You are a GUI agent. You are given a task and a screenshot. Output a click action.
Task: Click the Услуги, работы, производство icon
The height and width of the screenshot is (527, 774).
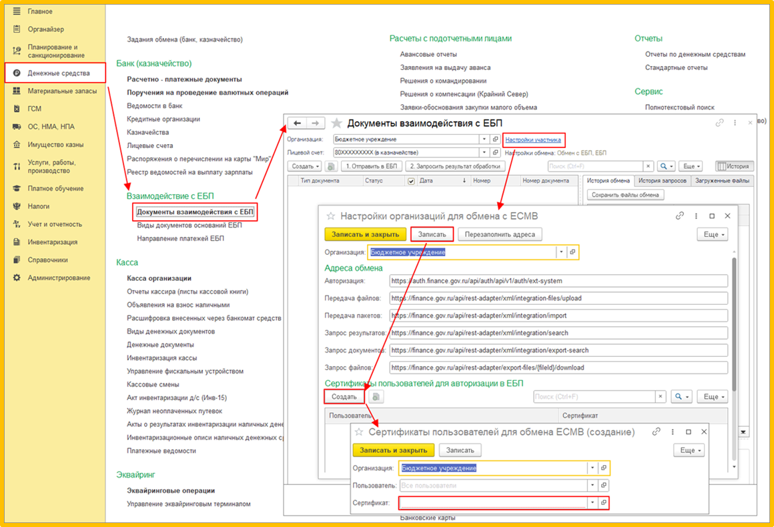point(17,166)
